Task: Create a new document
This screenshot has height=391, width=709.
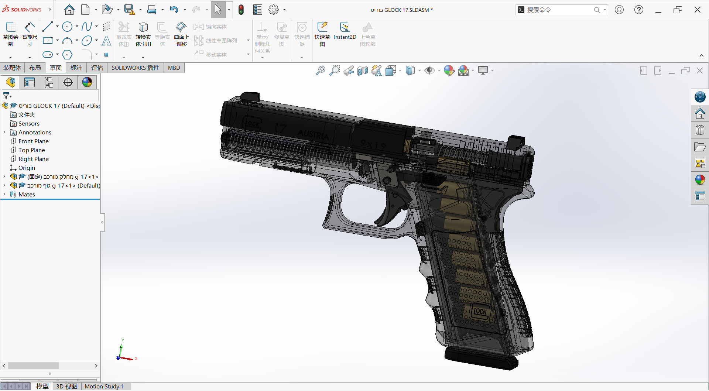Action: (85, 10)
